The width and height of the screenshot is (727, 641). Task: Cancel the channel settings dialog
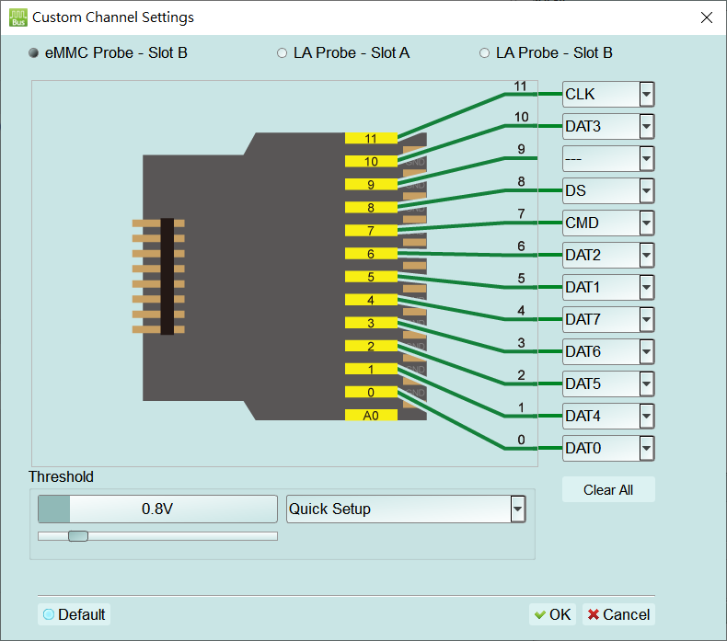618,614
